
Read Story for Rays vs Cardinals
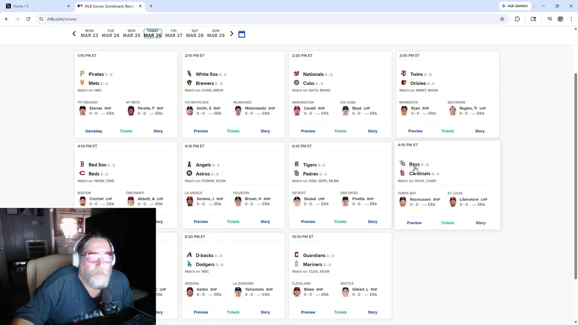click(480, 223)
